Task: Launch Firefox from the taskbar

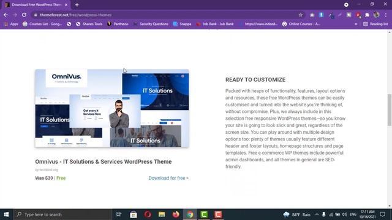Action: point(176,215)
